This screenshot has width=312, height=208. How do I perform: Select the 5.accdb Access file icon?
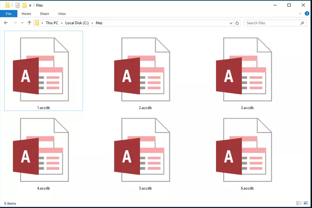pyautogui.click(x=142, y=150)
